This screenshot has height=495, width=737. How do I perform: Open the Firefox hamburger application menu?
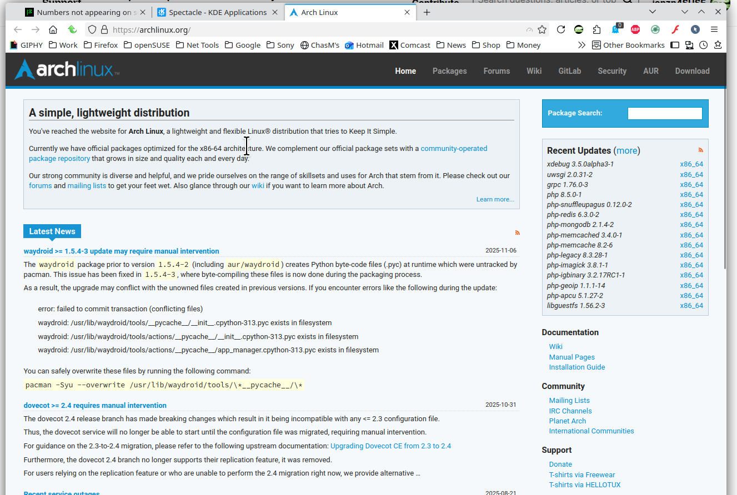point(714,30)
